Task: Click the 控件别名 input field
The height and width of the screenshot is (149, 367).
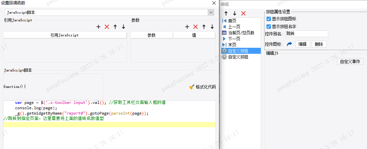Action: click(307, 34)
